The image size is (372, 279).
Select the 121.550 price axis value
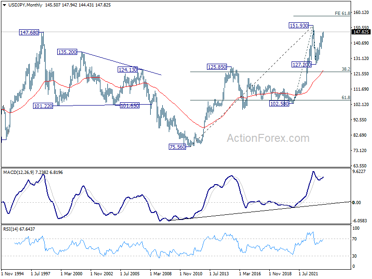[x=361, y=74]
